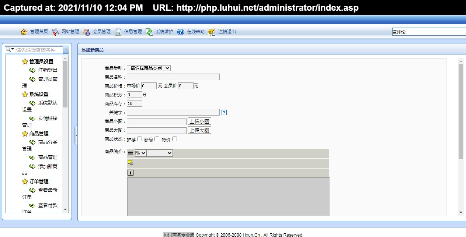The height and width of the screenshot is (237, 466).
Task: Click the 上传大图 button
Action: 199,130
